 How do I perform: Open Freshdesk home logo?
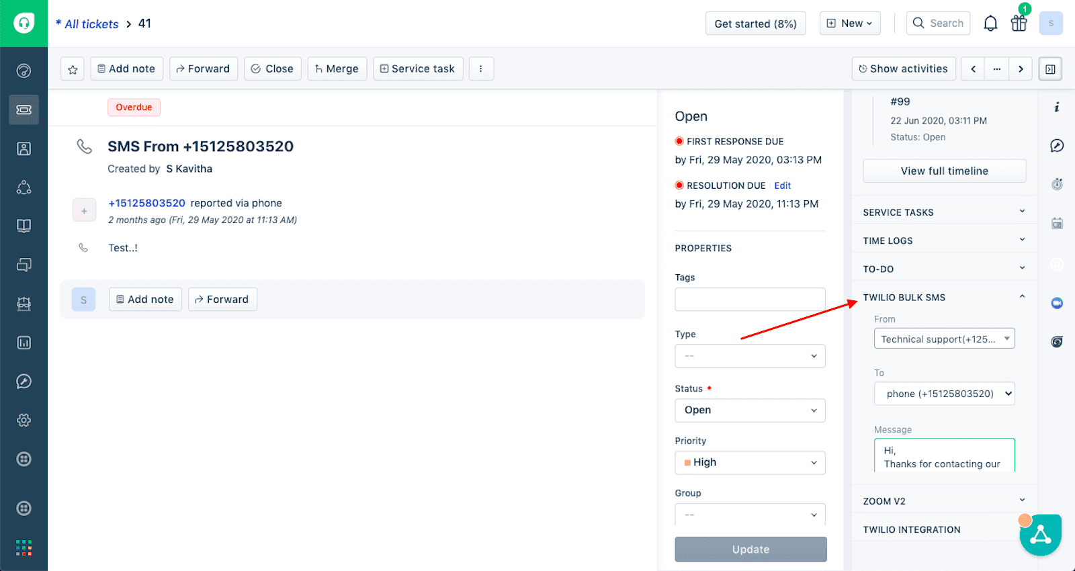coord(24,24)
